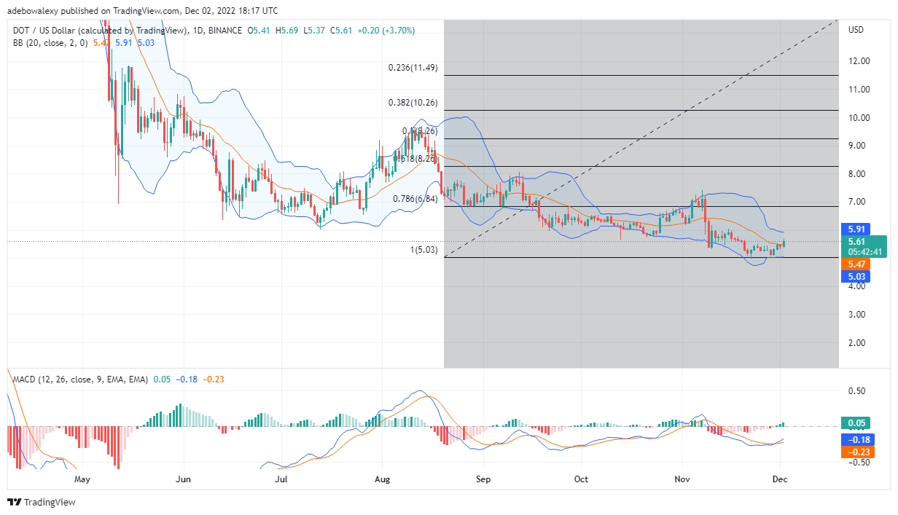Click the 11.00 price axis tick
The image size is (898, 515).
[858, 90]
